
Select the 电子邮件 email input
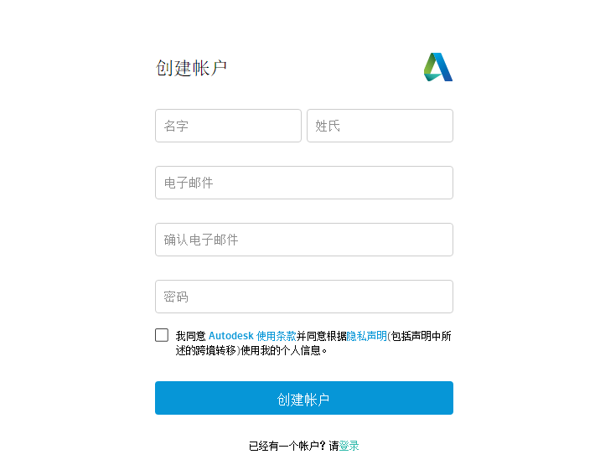click(303, 183)
